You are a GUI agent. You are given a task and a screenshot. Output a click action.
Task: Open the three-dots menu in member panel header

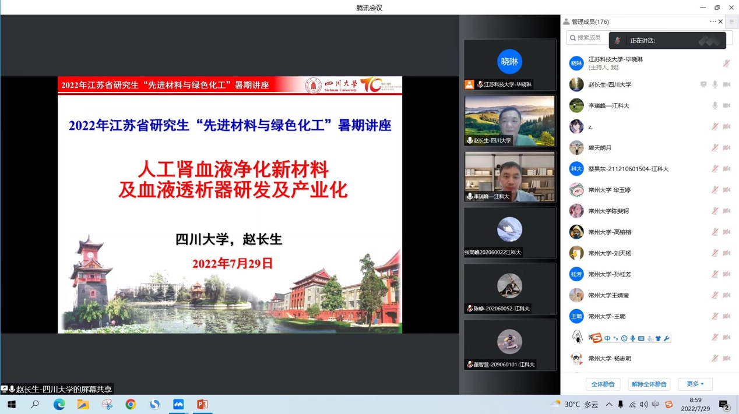pyautogui.click(x=713, y=22)
